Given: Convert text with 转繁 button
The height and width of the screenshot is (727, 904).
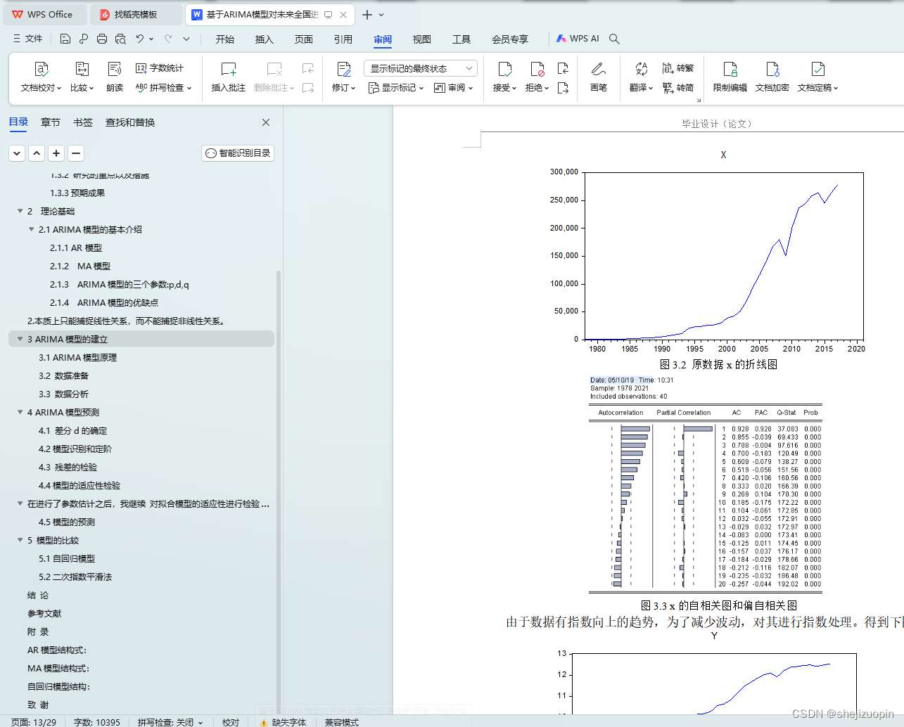Looking at the screenshot, I should click(678, 68).
